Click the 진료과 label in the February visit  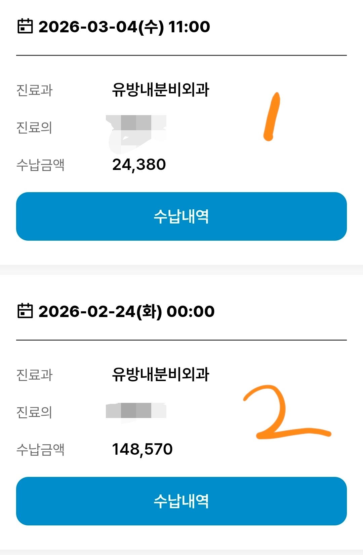(x=35, y=375)
